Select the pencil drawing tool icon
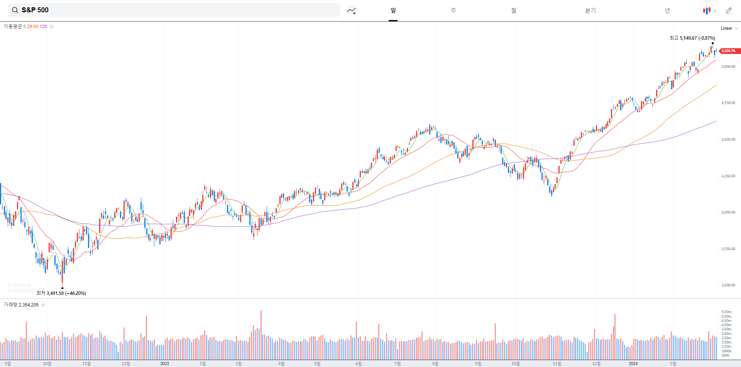The width and height of the screenshot is (741, 367). click(x=729, y=11)
